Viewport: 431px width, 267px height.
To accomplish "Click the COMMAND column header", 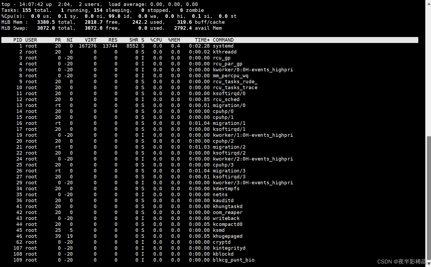I will point(223,40).
